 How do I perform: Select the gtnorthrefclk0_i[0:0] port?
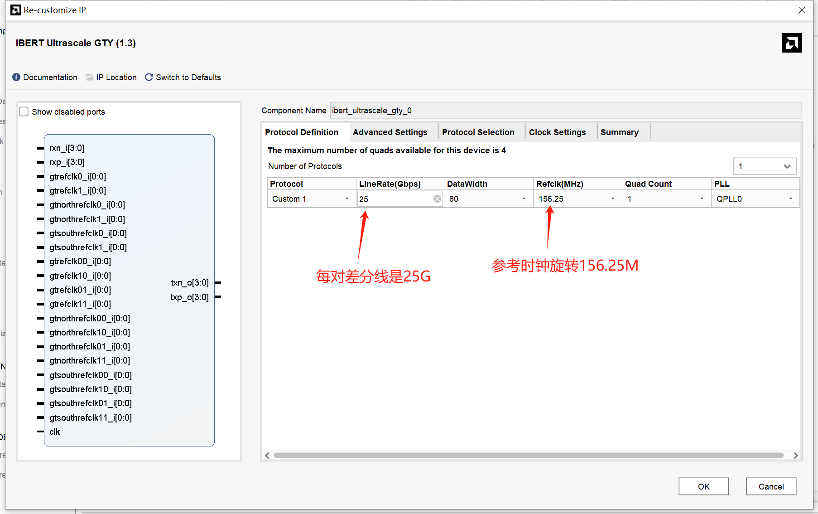coord(87,204)
